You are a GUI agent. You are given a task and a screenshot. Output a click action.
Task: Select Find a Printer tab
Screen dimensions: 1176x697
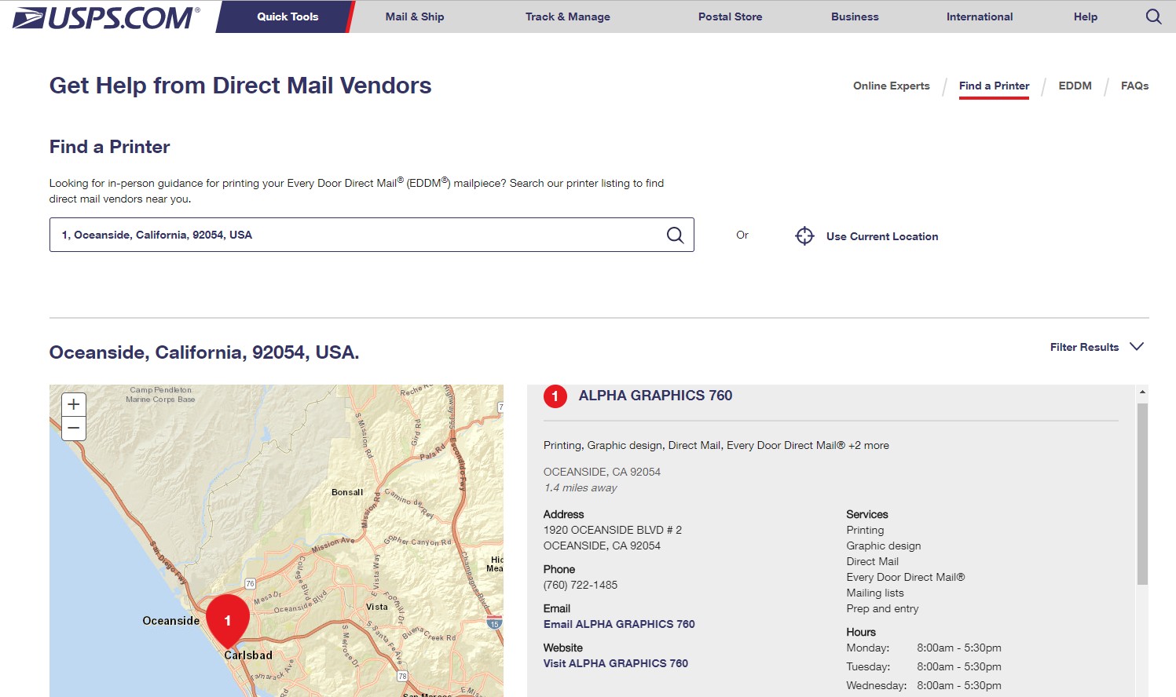coord(994,86)
